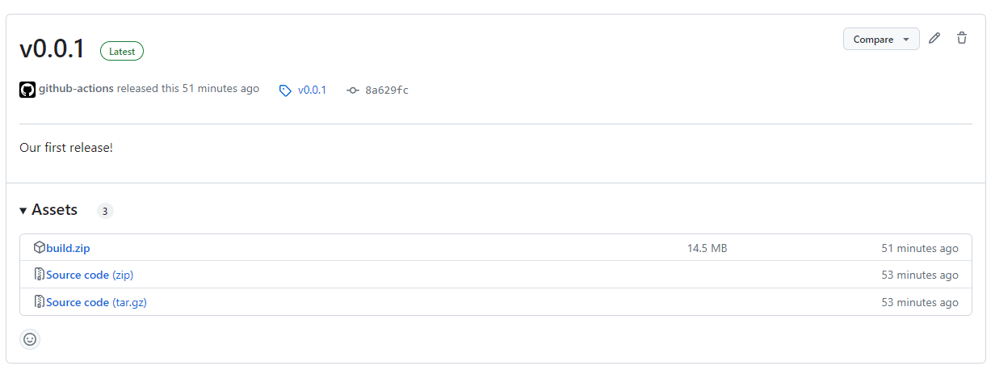
Task: Collapse the Assets section triangle
Action: click(x=23, y=211)
